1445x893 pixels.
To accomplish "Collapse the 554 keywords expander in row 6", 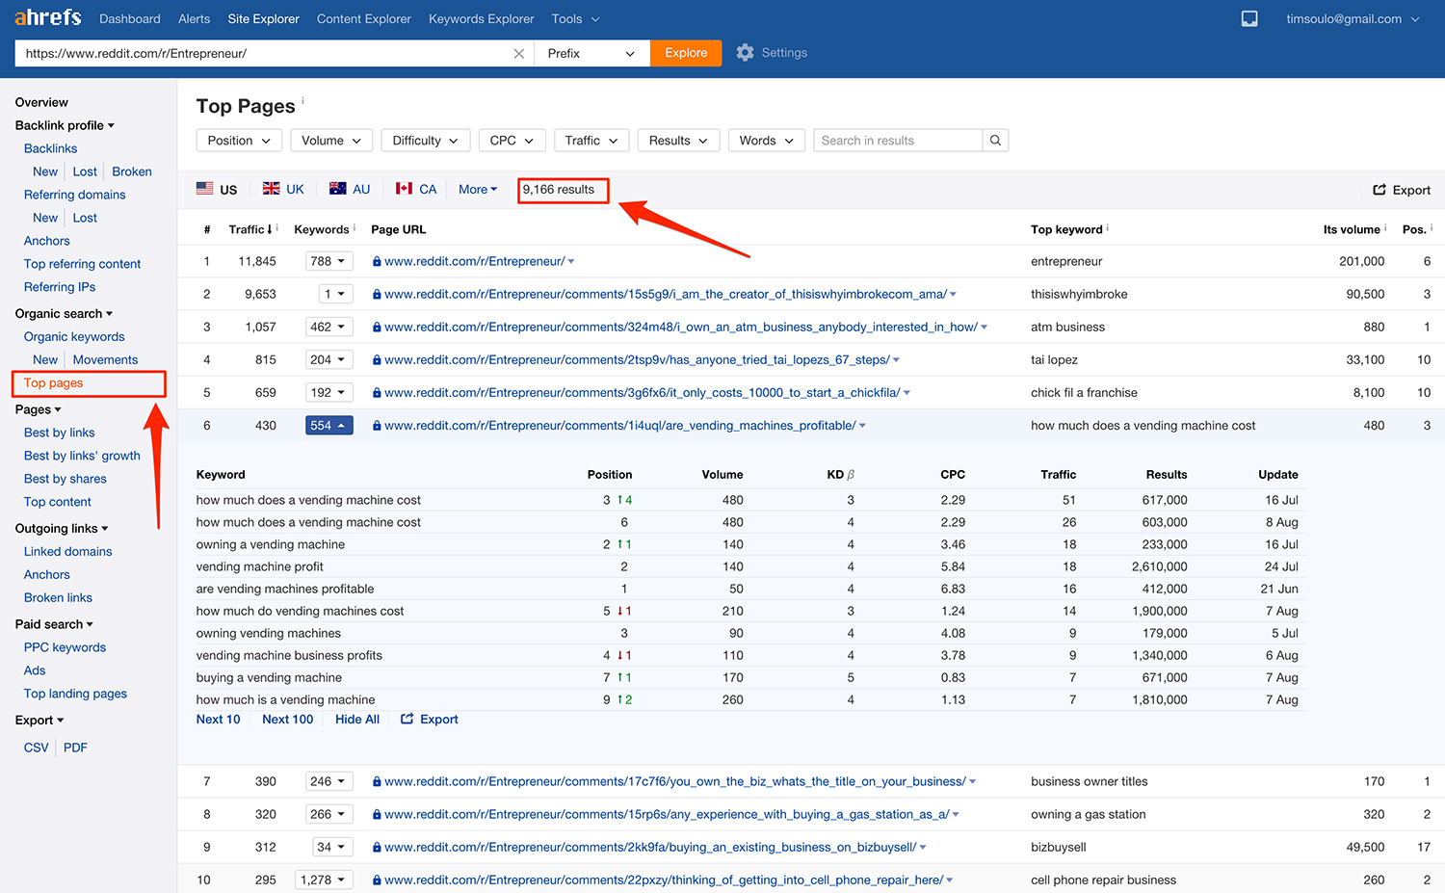I will [329, 425].
